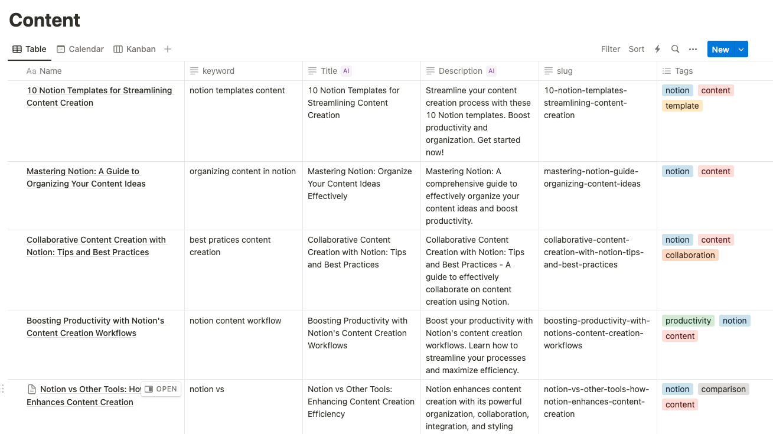Viewport: 773px width, 434px height.
Task: Click the yellow template tag
Action: pyautogui.click(x=682, y=106)
